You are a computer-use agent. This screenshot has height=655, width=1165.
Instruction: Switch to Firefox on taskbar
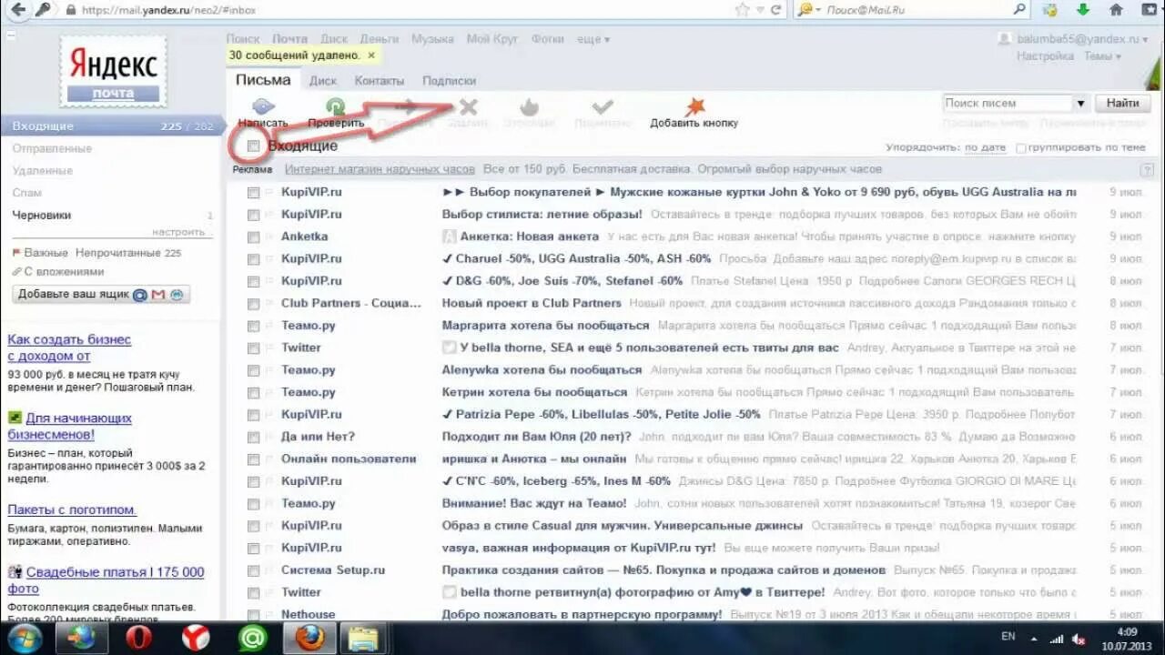click(x=309, y=638)
